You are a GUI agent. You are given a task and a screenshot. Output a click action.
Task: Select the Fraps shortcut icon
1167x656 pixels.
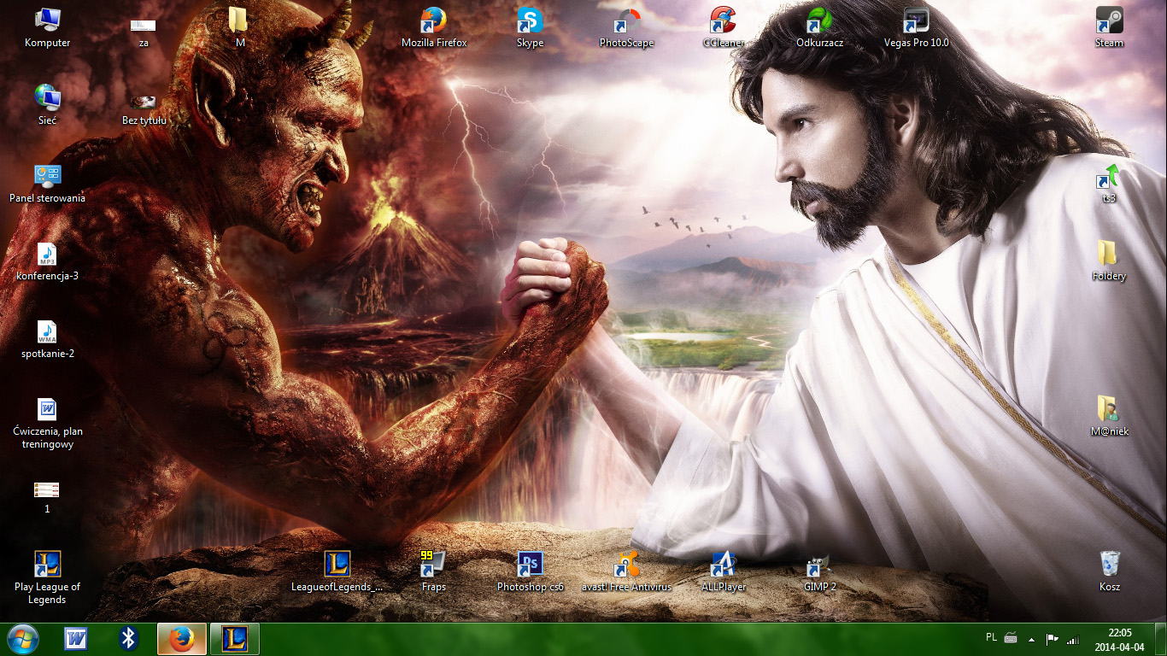[434, 571]
